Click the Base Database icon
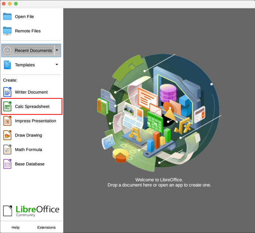Image resolution: width=255 pixels, height=233 pixels. tap(7, 164)
